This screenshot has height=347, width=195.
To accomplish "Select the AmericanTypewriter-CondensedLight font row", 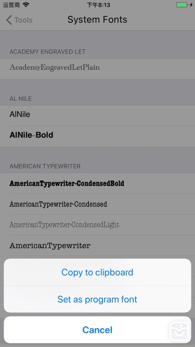I will tap(98, 225).
